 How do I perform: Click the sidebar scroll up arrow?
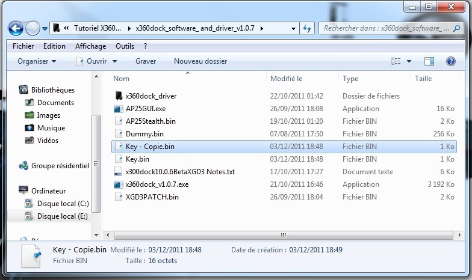[96, 77]
